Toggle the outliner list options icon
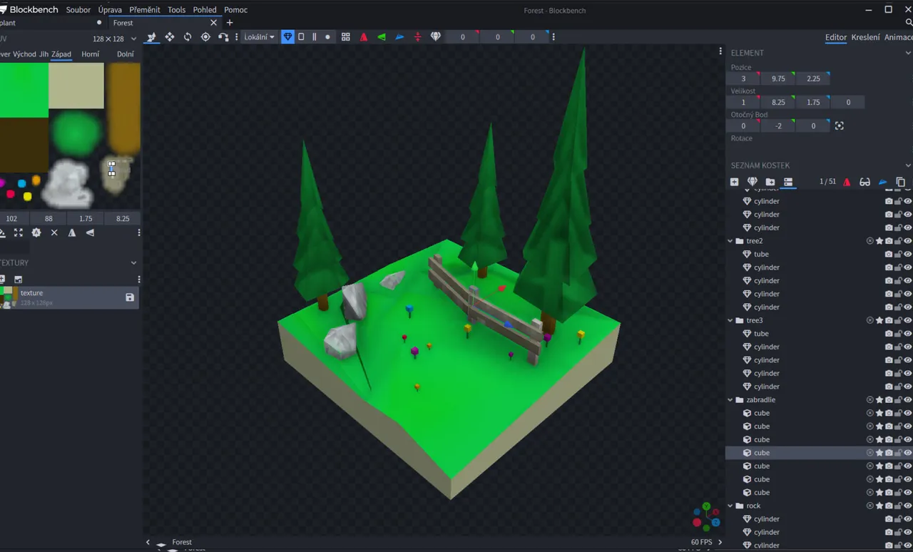The height and width of the screenshot is (552, 913). [x=788, y=182]
